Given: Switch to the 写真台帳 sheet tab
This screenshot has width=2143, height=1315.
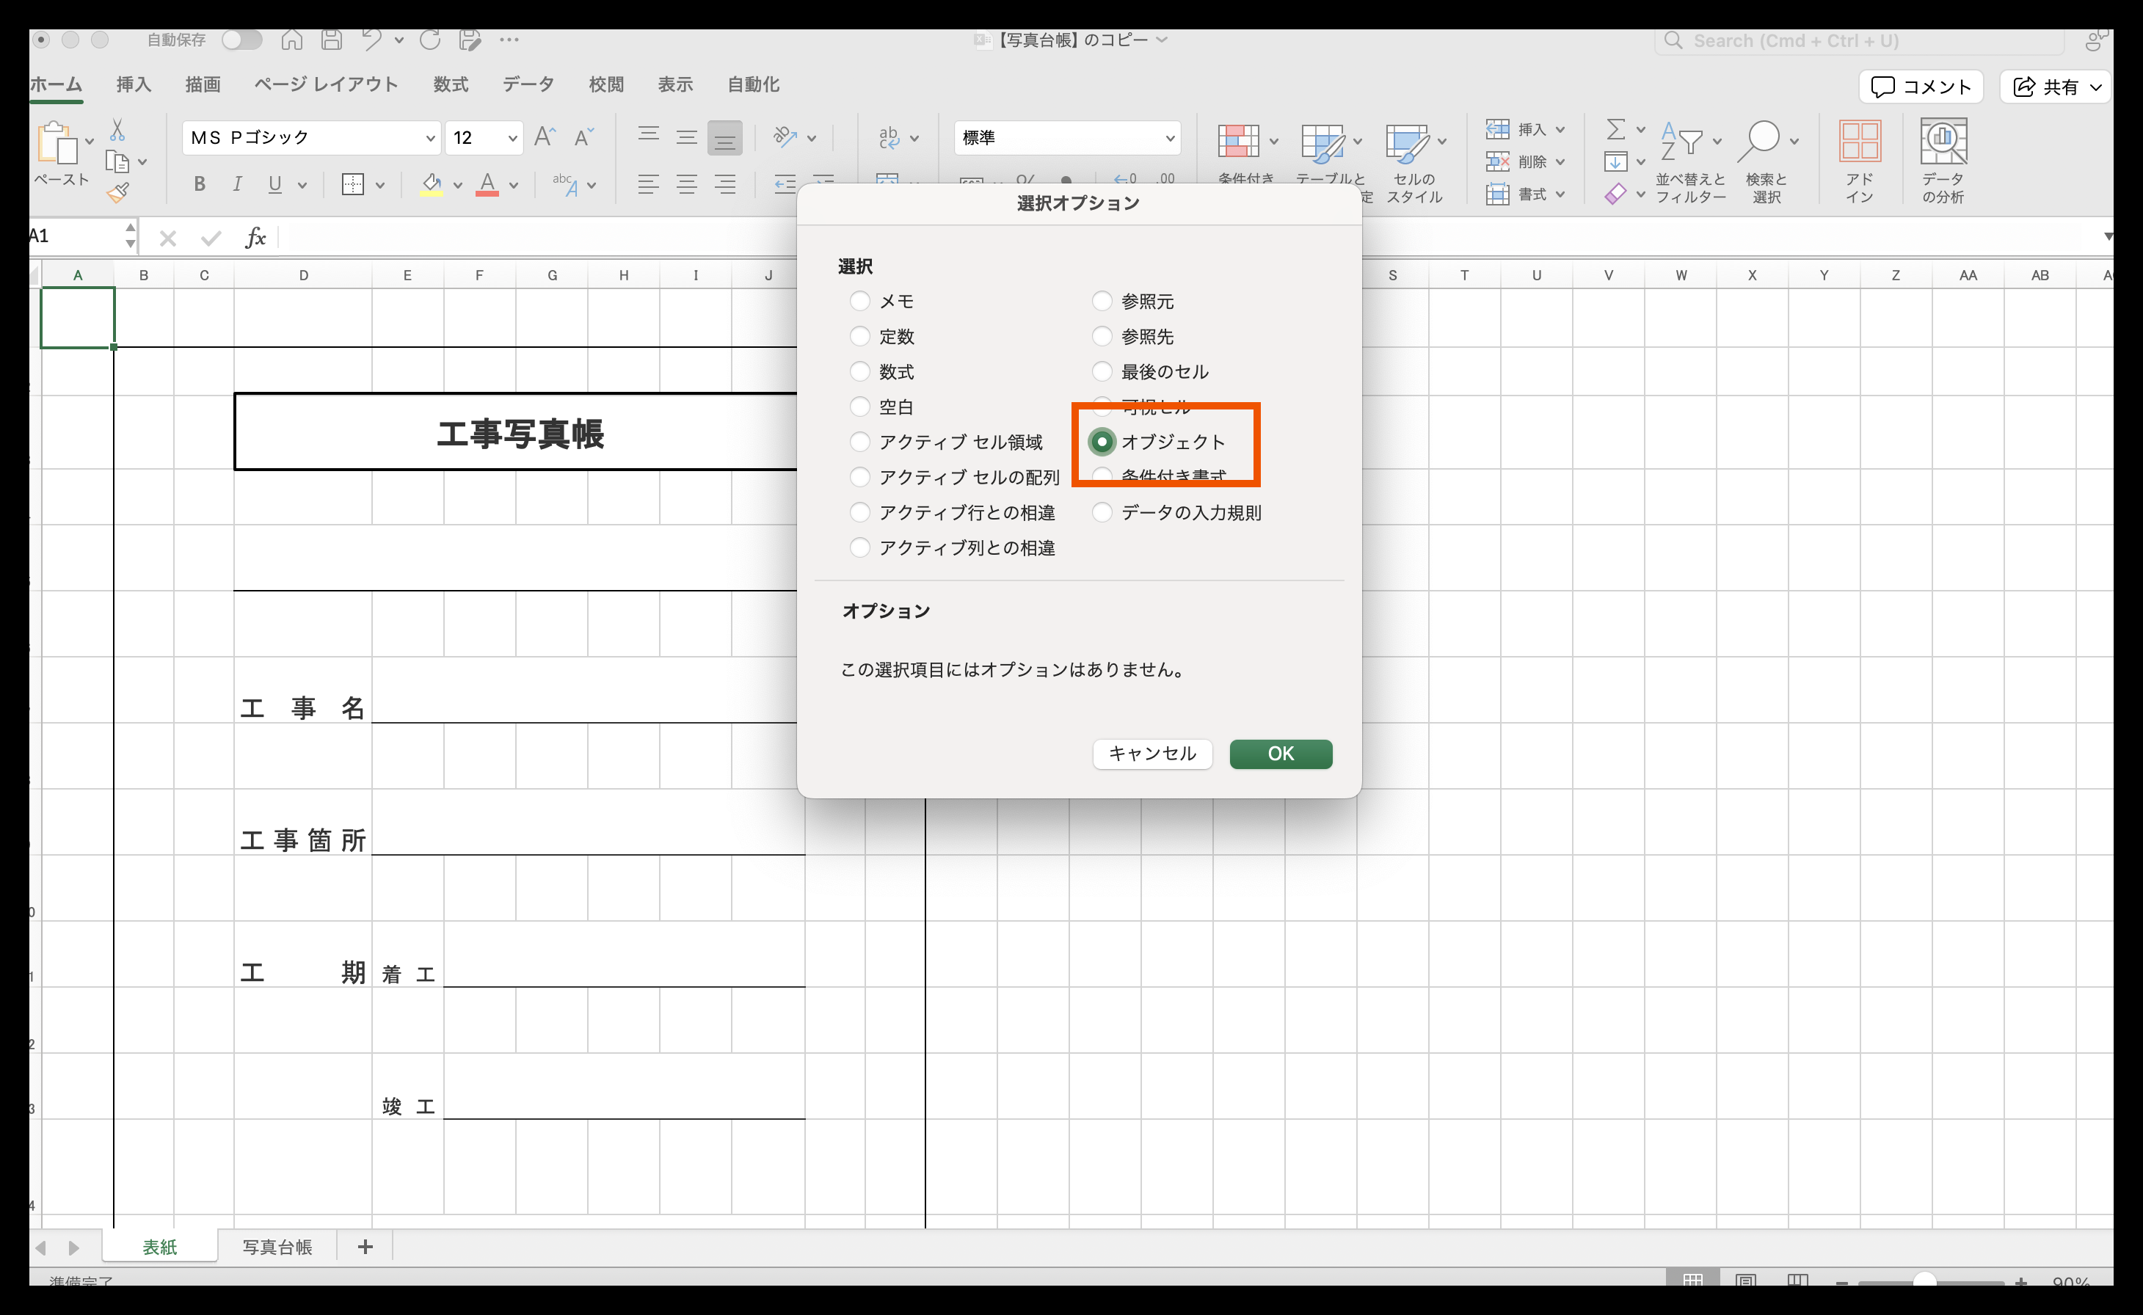Looking at the screenshot, I should point(277,1246).
